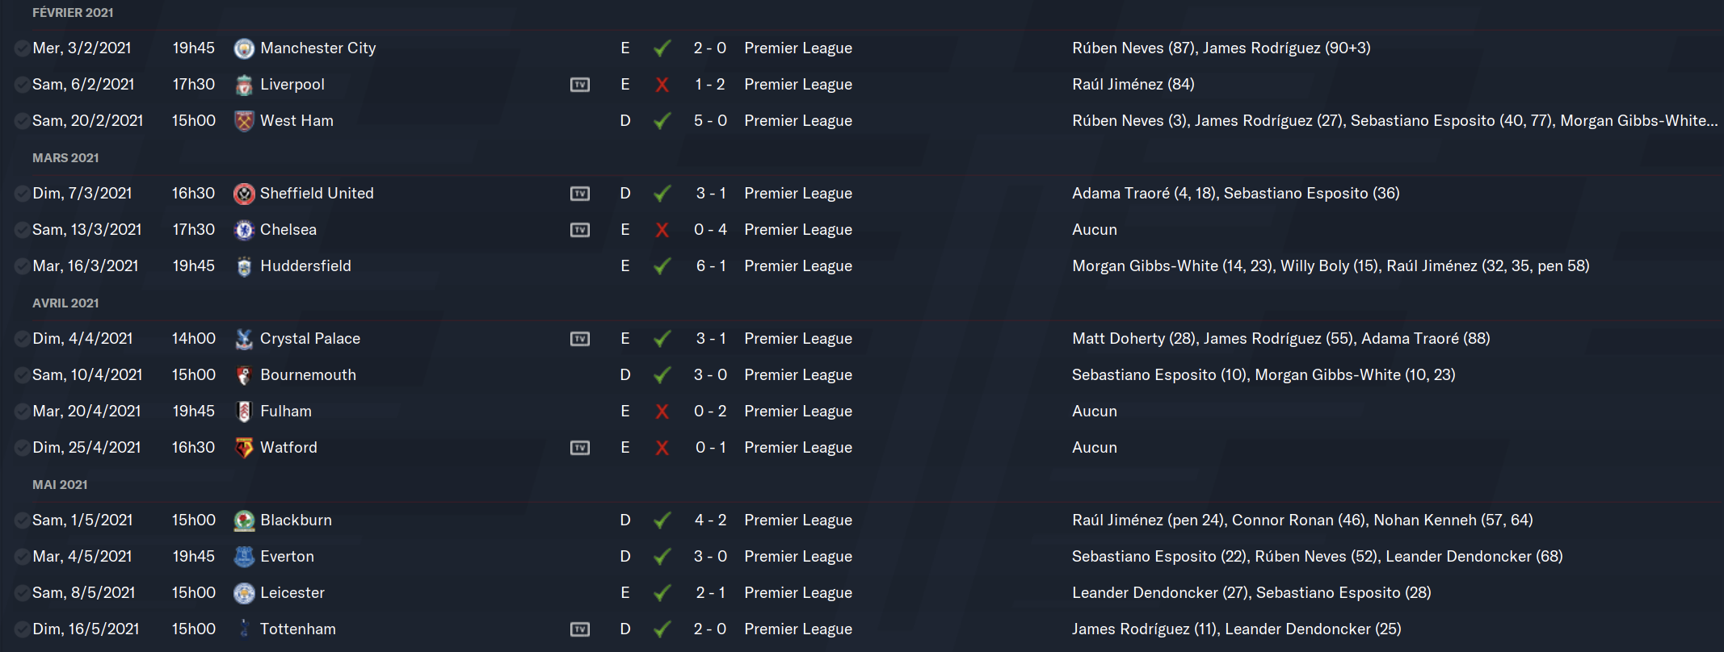
Task: Open the West Ham team name link
Action: (x=296, y=121)
